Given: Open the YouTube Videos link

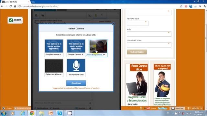Looking at the screenshot, I should click(150, 108).
